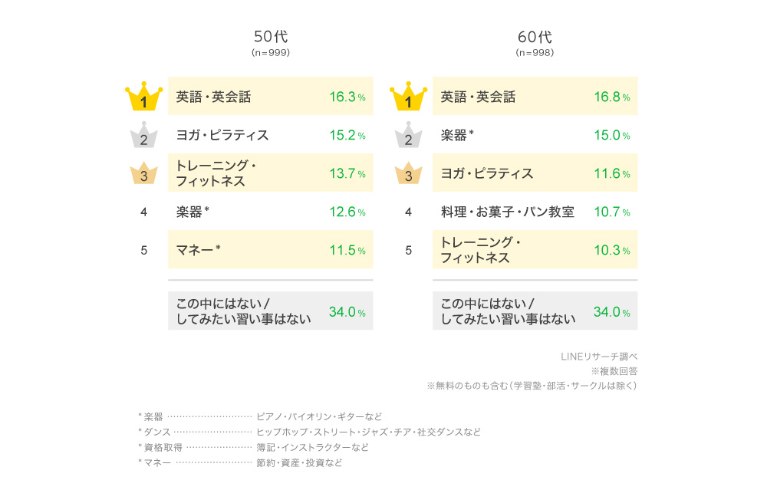Click the 60代 (n=998) column heading
Screen dimensions: 767x490
pos(535,43)
